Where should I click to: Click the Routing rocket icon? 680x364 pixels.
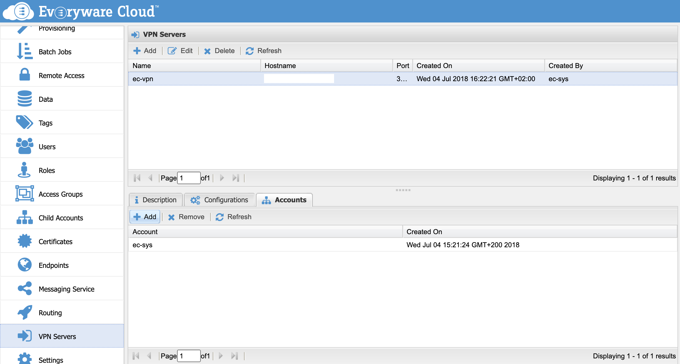tap(24, 312)
